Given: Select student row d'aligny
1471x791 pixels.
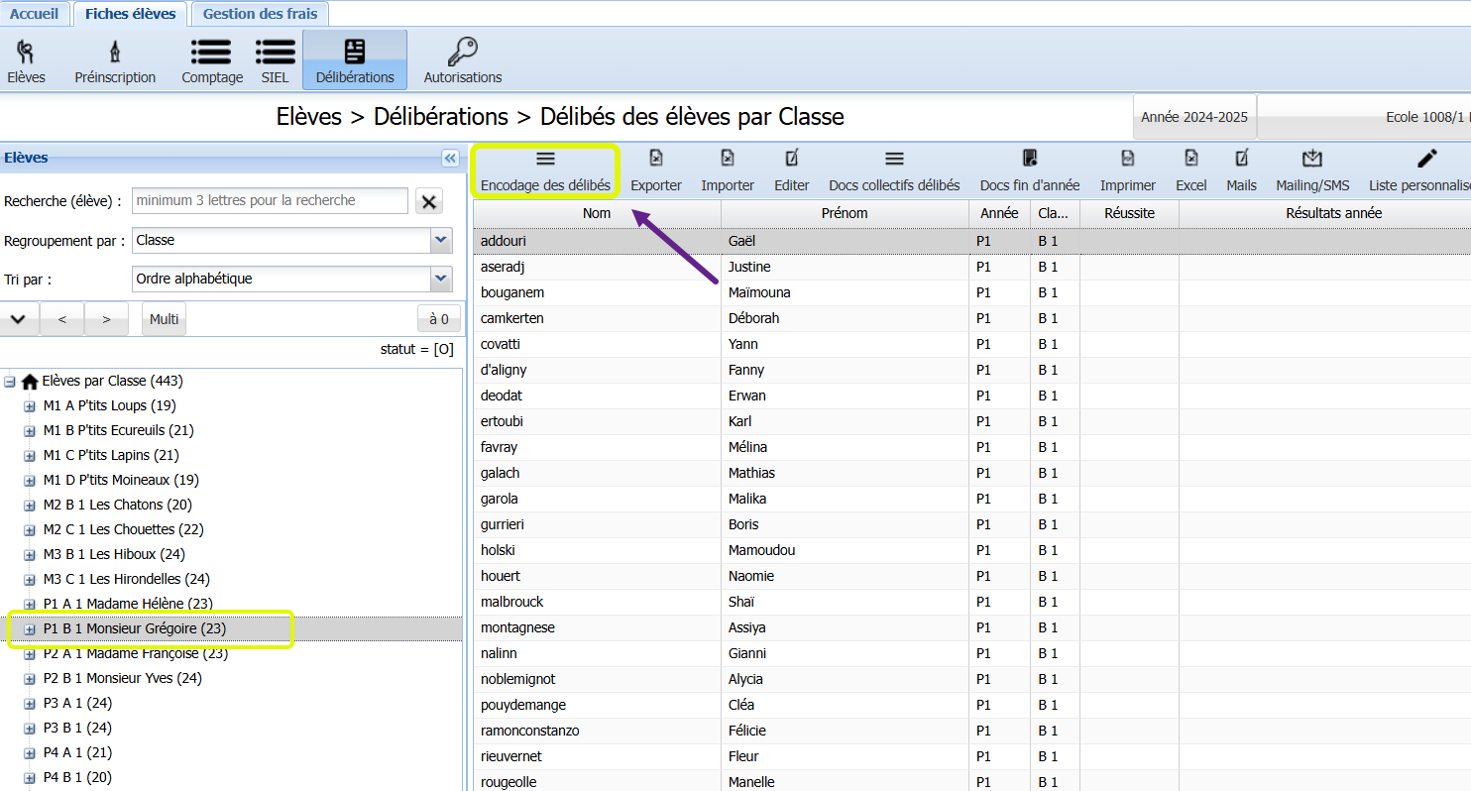Looking at the screenshot, I should [971, 370].
